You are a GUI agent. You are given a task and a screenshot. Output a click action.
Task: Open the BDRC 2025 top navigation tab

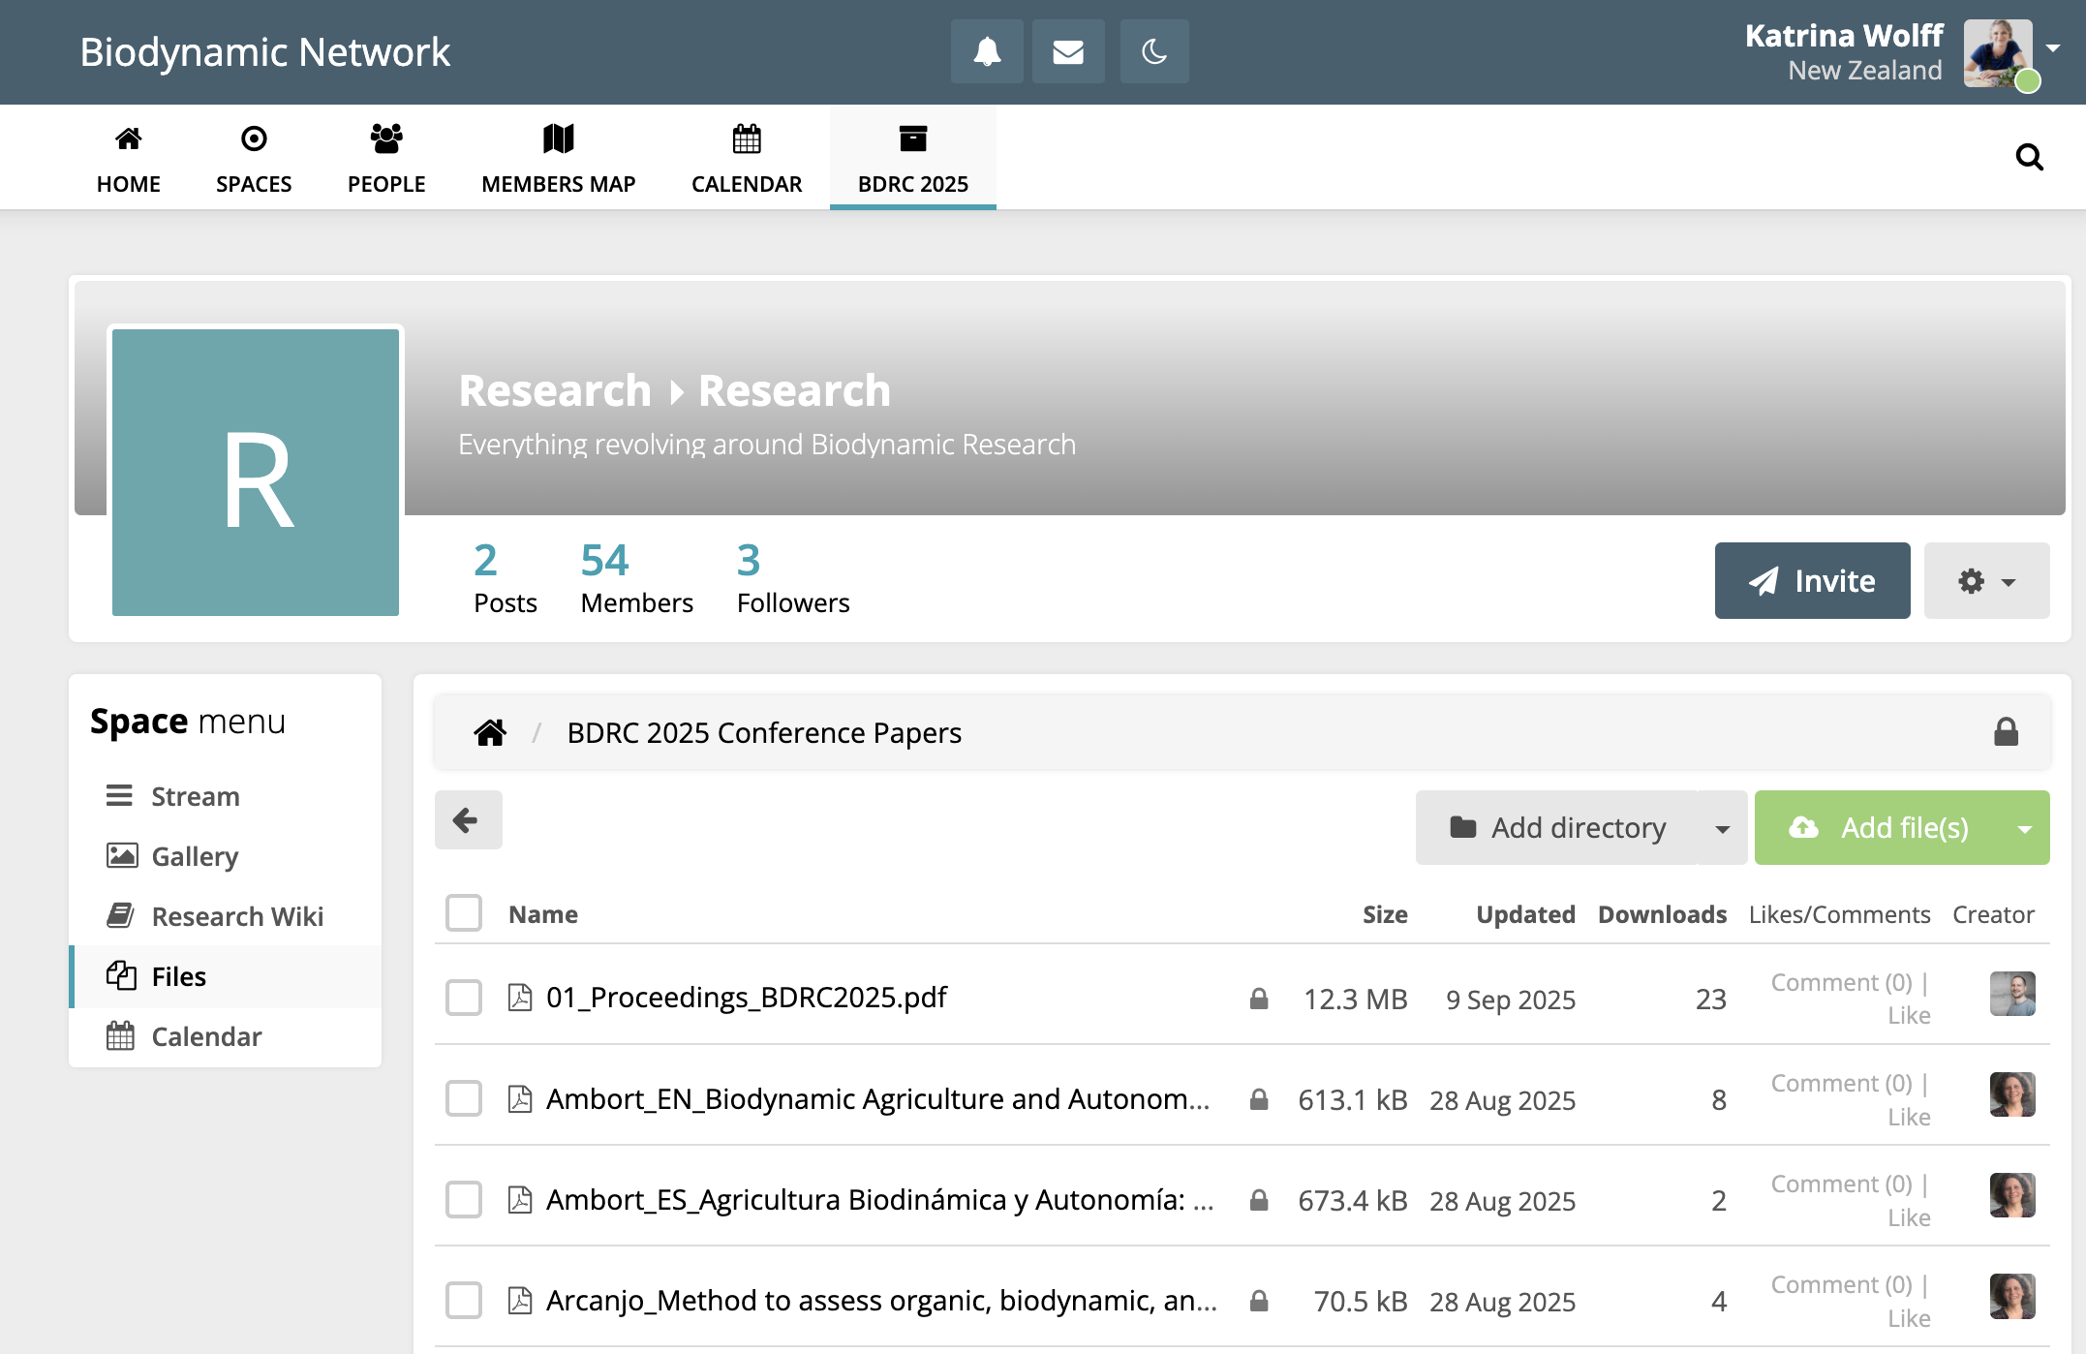point(912,158)
